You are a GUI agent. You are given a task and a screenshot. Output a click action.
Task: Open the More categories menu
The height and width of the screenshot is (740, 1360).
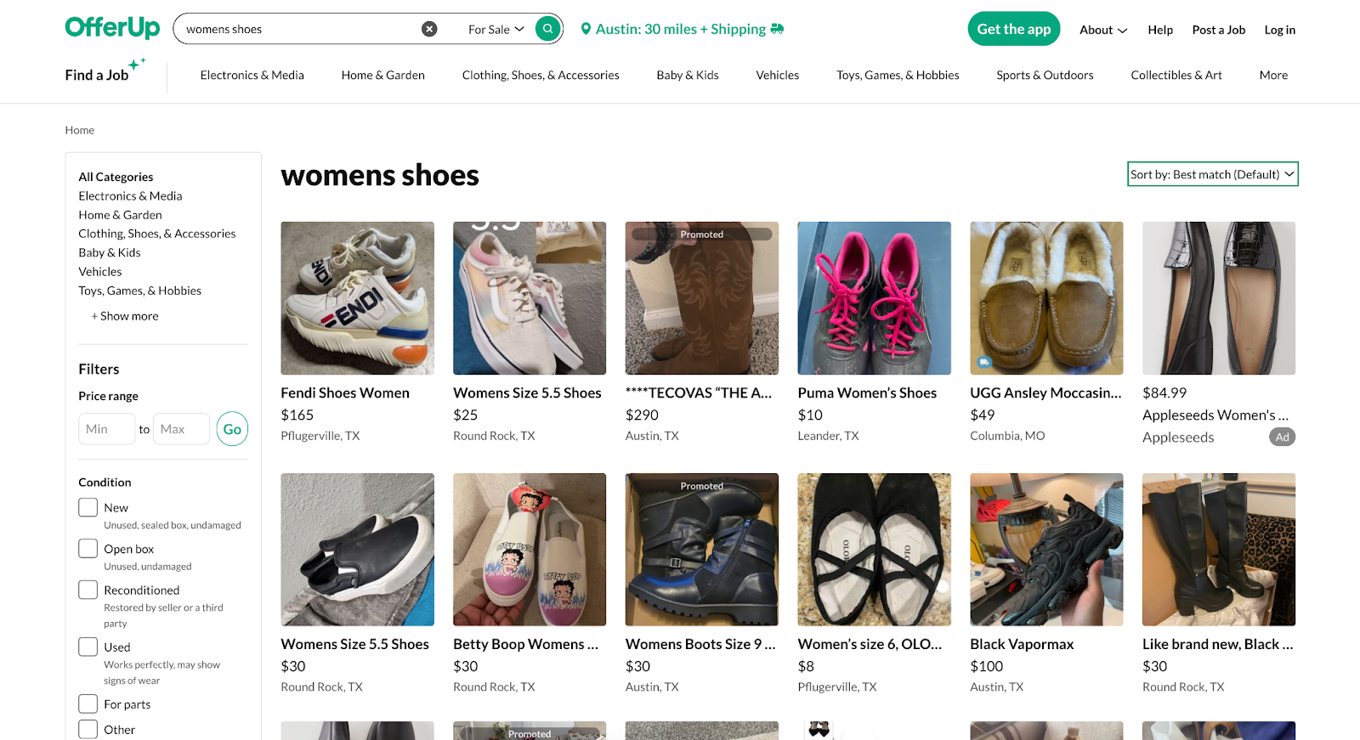pyautogui.click(x=1273, y=75)
